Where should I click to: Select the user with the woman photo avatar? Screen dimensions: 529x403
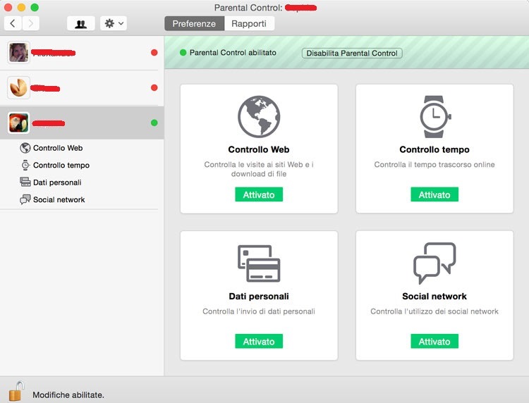pyautogui.click(x=82, y=53)
